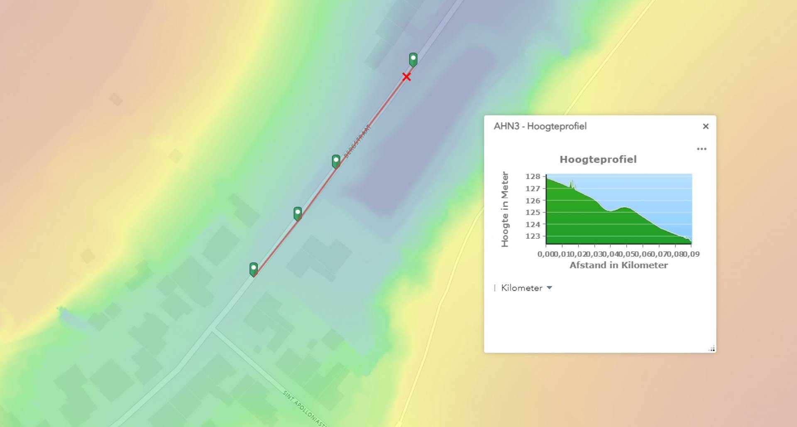
Task: Click the 128 value on the height axis
Action: click(x=533, y=177)
